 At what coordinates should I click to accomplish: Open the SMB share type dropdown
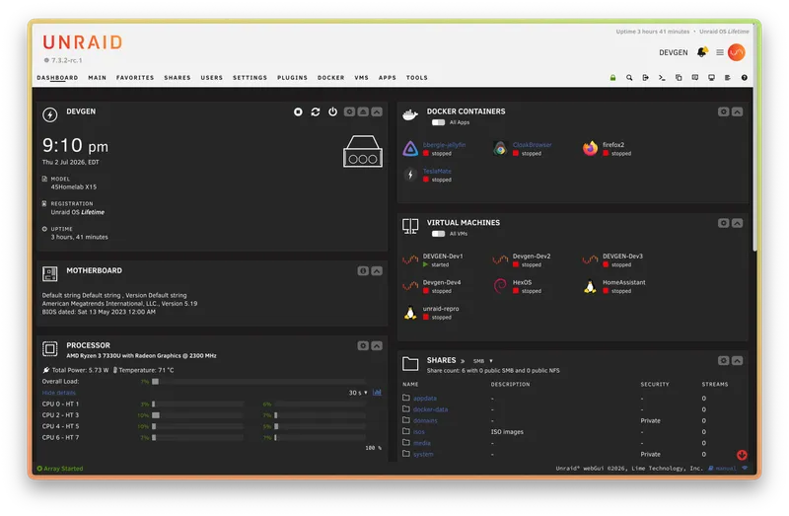(483, 361)
